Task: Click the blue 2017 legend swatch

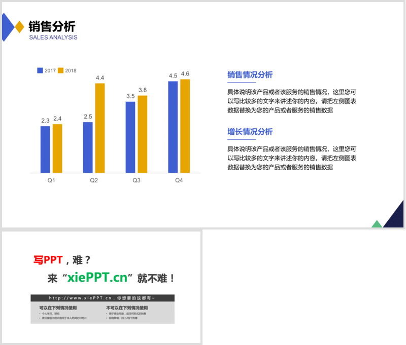Action: (x=40, y=70)
